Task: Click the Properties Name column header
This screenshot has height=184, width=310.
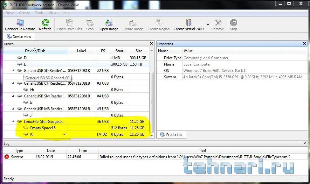Action: (x=170, y=51)
